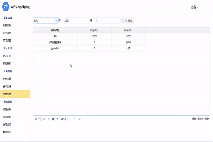213x142 pixels.
Task: Sort by 本月合计 column header
Action: 94,30
